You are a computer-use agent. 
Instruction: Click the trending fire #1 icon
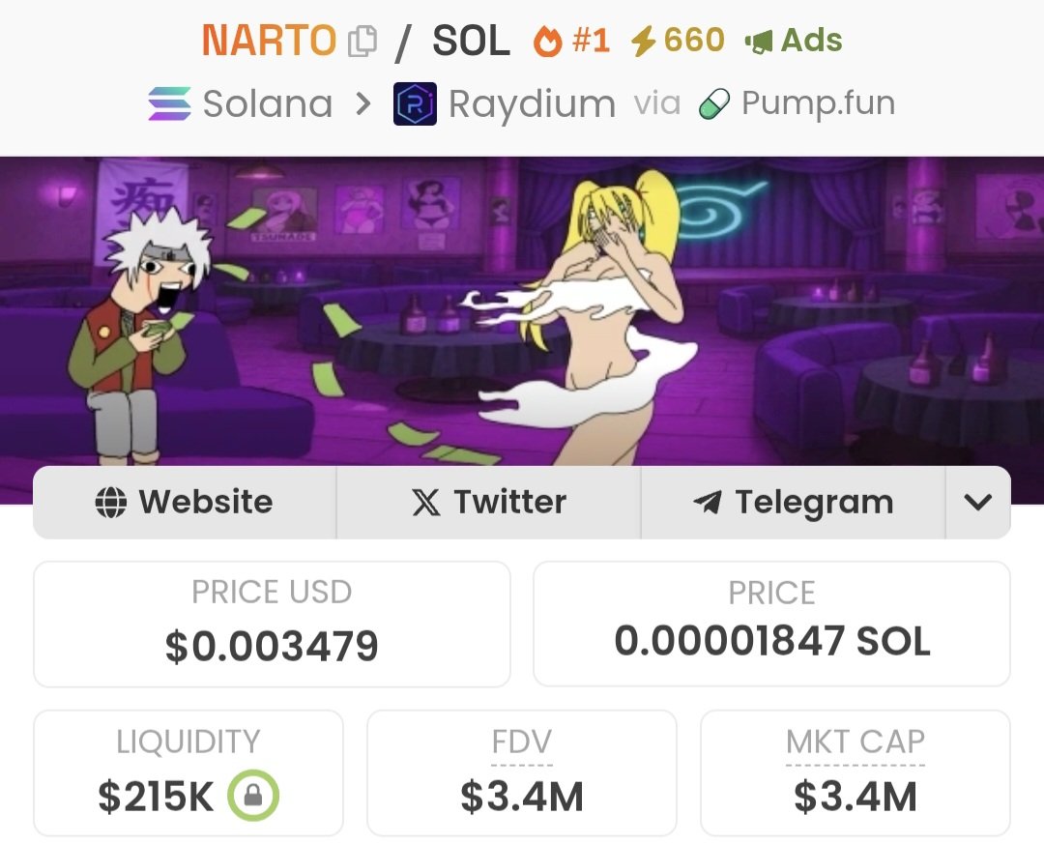pos(547,42)
